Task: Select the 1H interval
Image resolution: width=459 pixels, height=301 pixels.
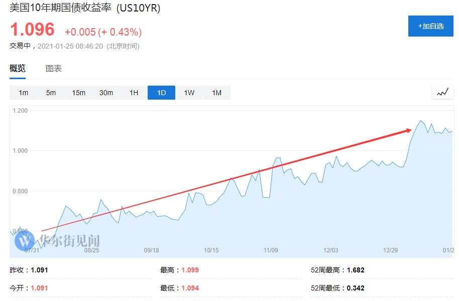Action: tap(134, 93)
